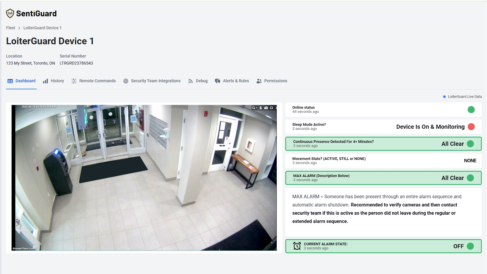Go to Fleet in the breadcrumb
The width and height of the screenshot is (487, 274).
[x=11, y=28]
